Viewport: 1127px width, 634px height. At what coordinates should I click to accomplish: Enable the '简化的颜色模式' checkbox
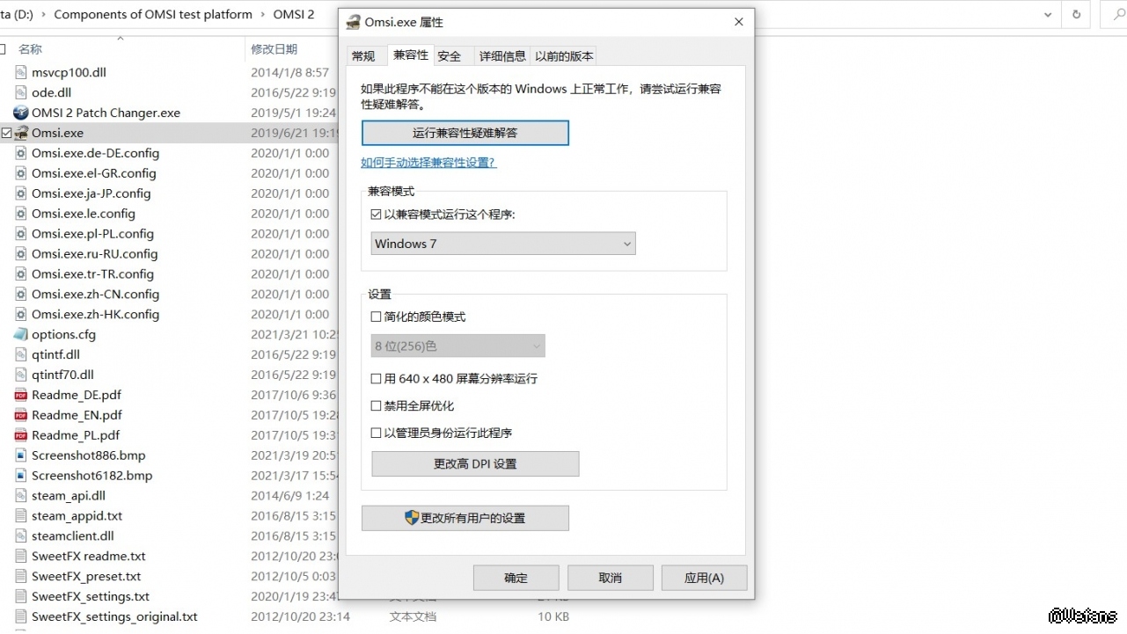(377, 317)
